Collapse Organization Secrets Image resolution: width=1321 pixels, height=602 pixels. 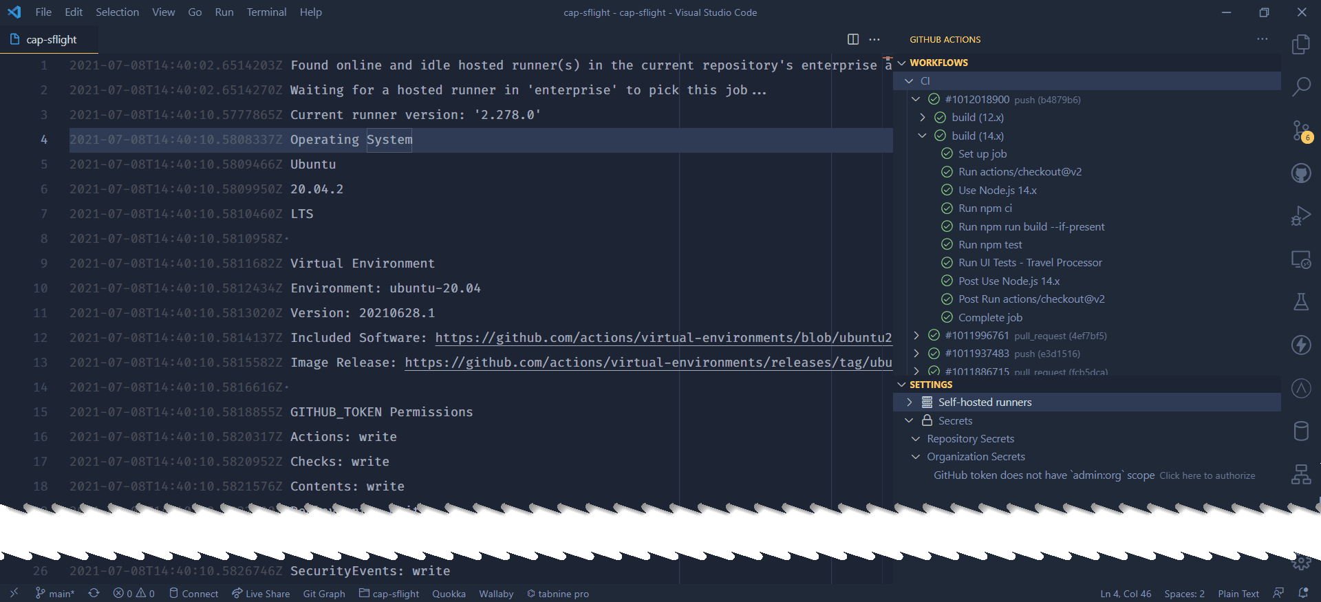[x=916, y=457]
